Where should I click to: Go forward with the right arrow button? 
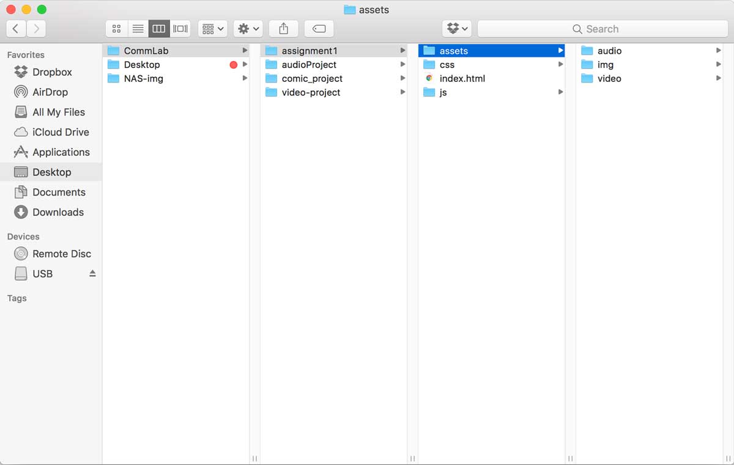click(x=36, y=29)
